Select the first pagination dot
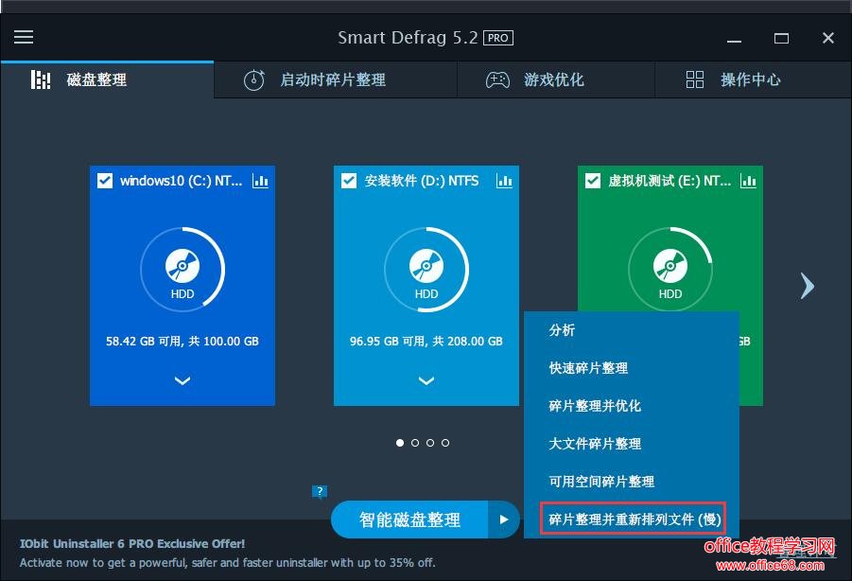The width and height of the screenshot is (852, 581). (400, 443)
